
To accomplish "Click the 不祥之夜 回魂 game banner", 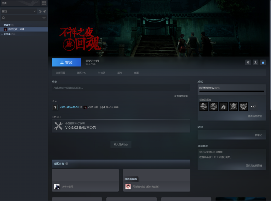I will pyautogui.click(x=159, y=28).
